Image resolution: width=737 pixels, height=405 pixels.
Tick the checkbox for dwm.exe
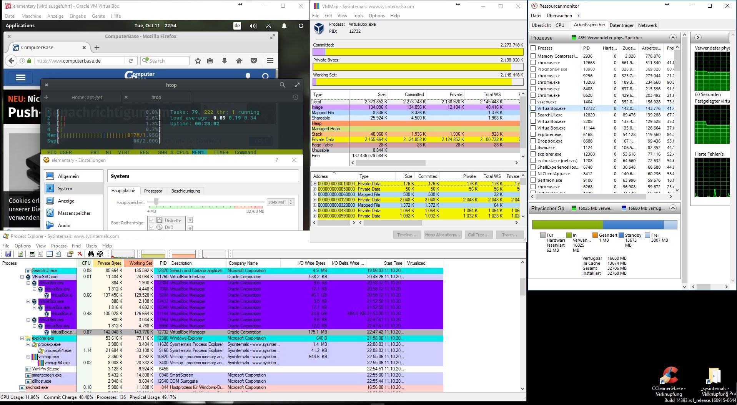(x=533, y=148)
